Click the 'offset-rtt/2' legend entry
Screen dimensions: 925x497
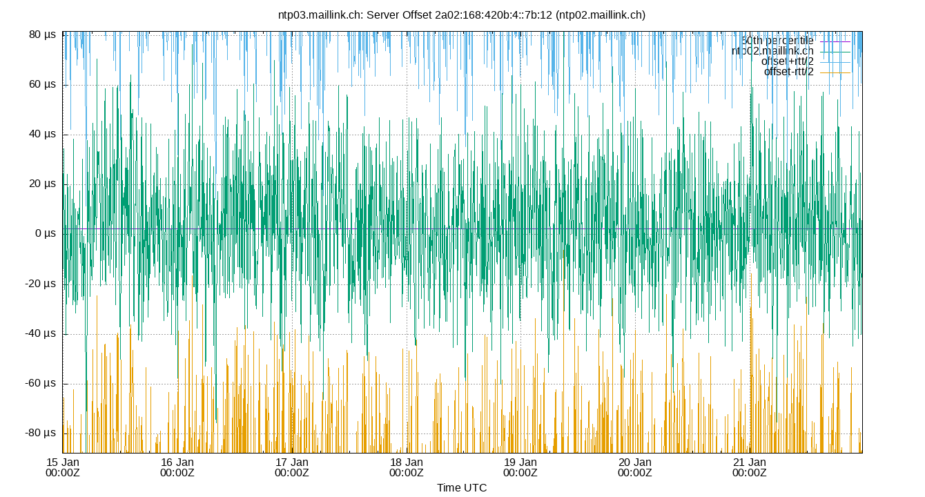point(789,72)
